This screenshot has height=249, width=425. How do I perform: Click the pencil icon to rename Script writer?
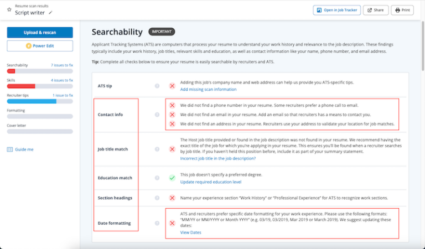(51, 12)
